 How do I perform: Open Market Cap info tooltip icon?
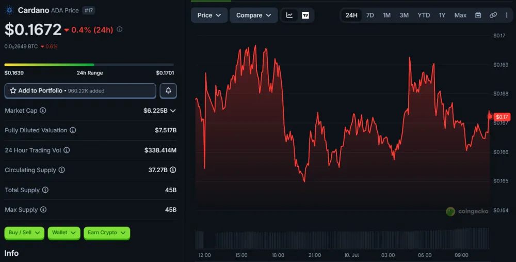coord(43,111)
